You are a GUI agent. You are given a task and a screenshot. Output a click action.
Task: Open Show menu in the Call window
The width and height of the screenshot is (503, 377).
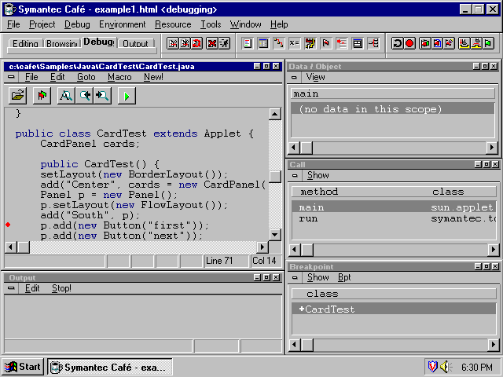click(318, 175)
